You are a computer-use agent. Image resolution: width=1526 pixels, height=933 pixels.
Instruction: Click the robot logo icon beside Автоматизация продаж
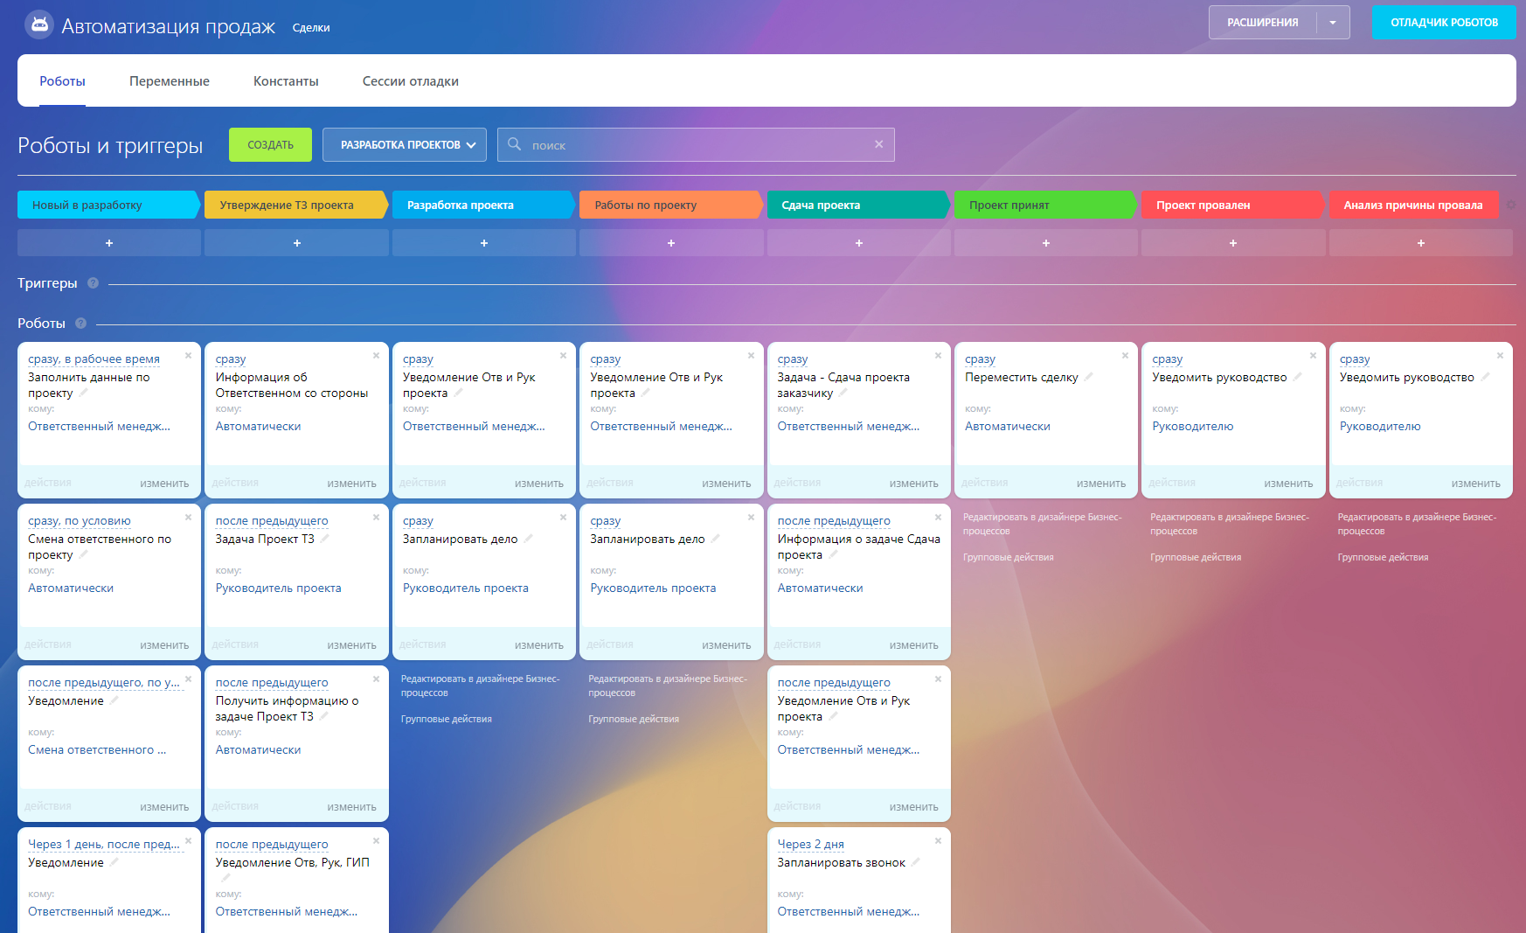38,24
